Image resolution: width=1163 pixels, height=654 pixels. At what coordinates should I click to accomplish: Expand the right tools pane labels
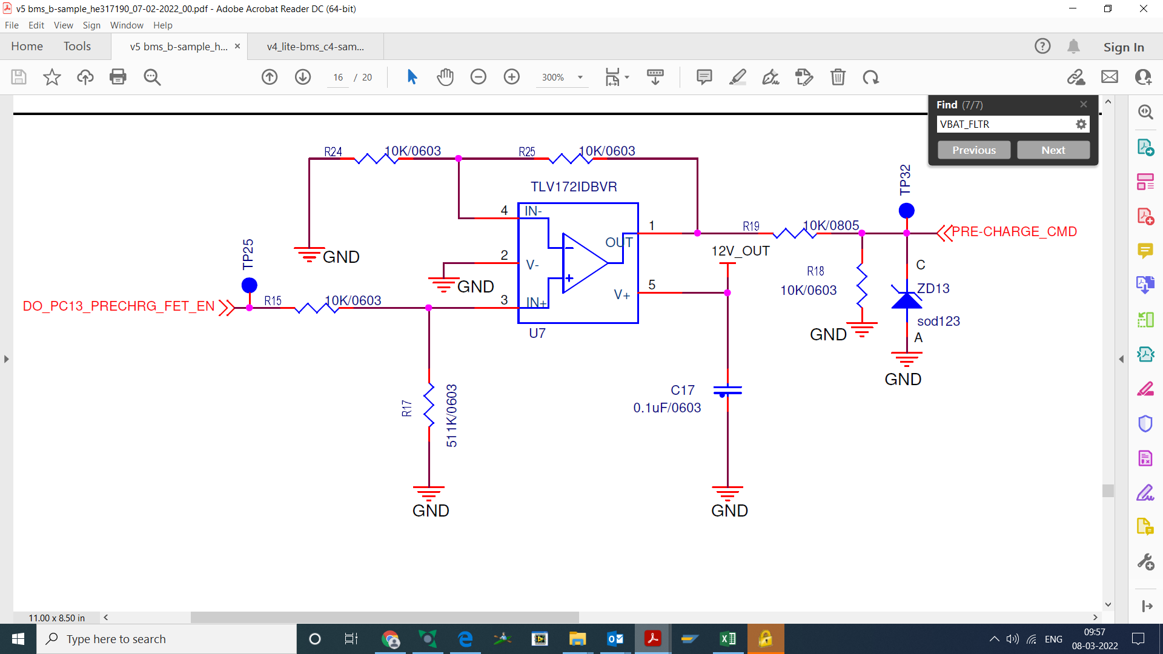pyautogui.click(x=1147, y=606)
